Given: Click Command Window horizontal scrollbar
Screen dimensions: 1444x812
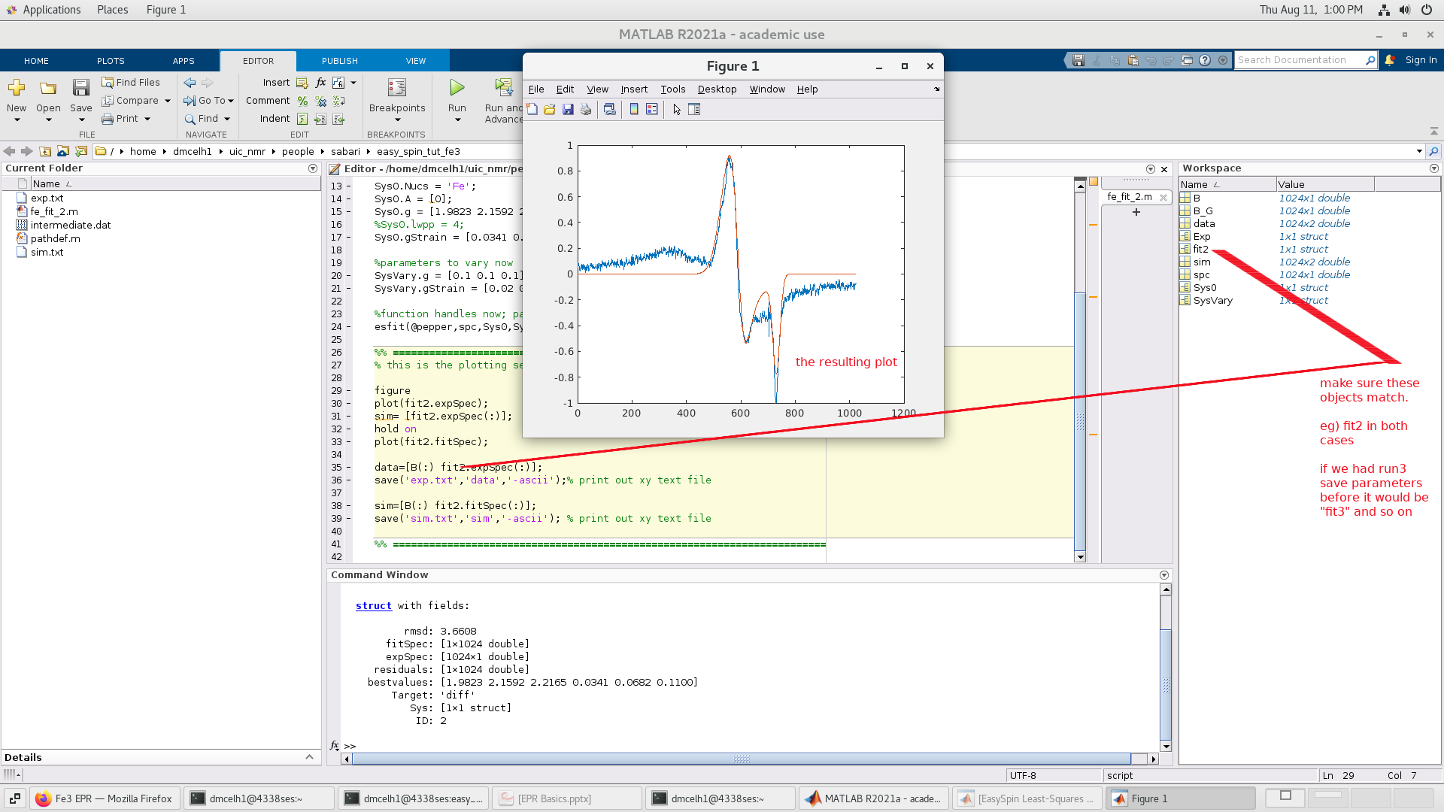Looking at the screenshot, I should tap(741, 759).
